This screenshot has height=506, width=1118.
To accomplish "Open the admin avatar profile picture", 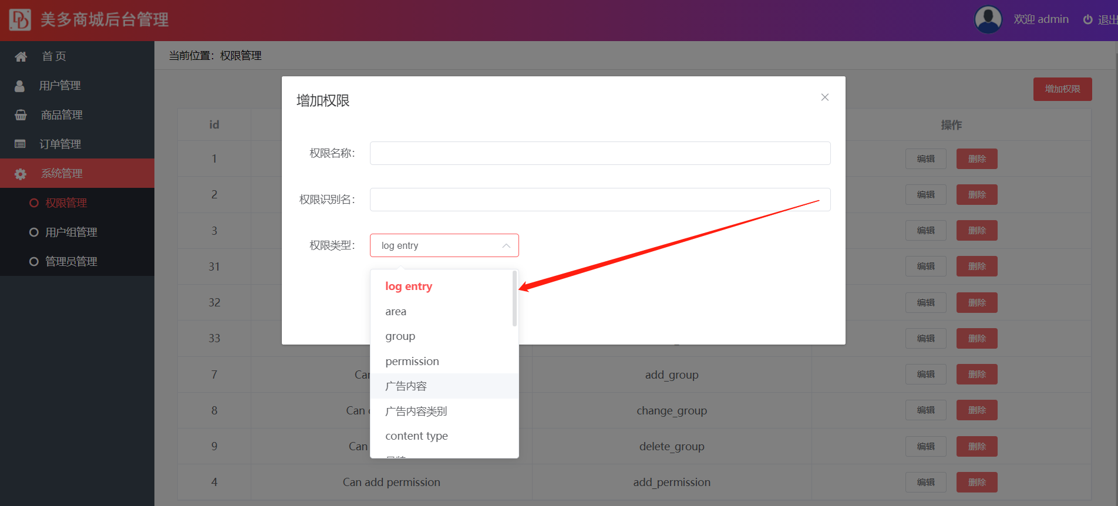I will (988, 19).
